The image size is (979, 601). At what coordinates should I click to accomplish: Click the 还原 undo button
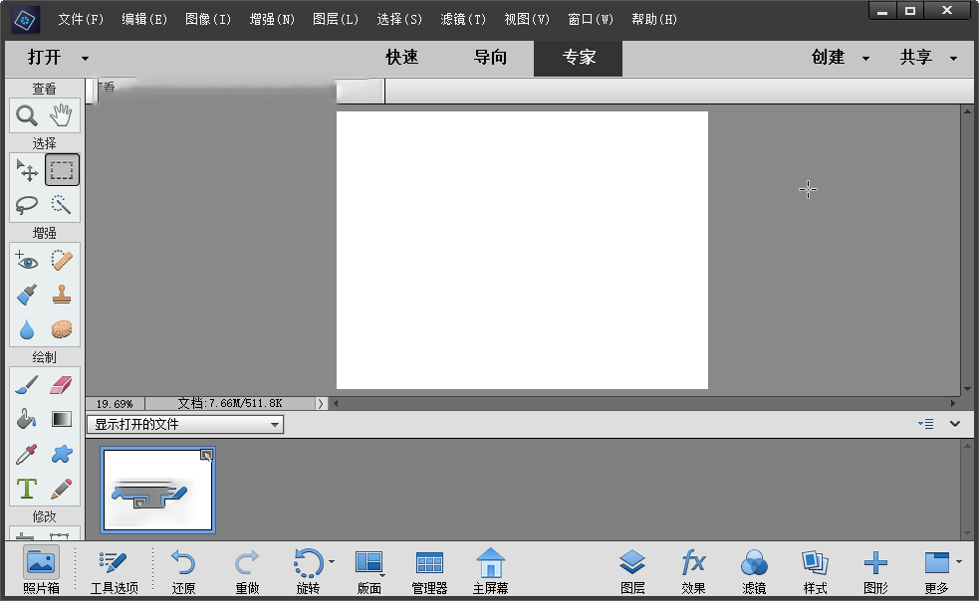183,570
